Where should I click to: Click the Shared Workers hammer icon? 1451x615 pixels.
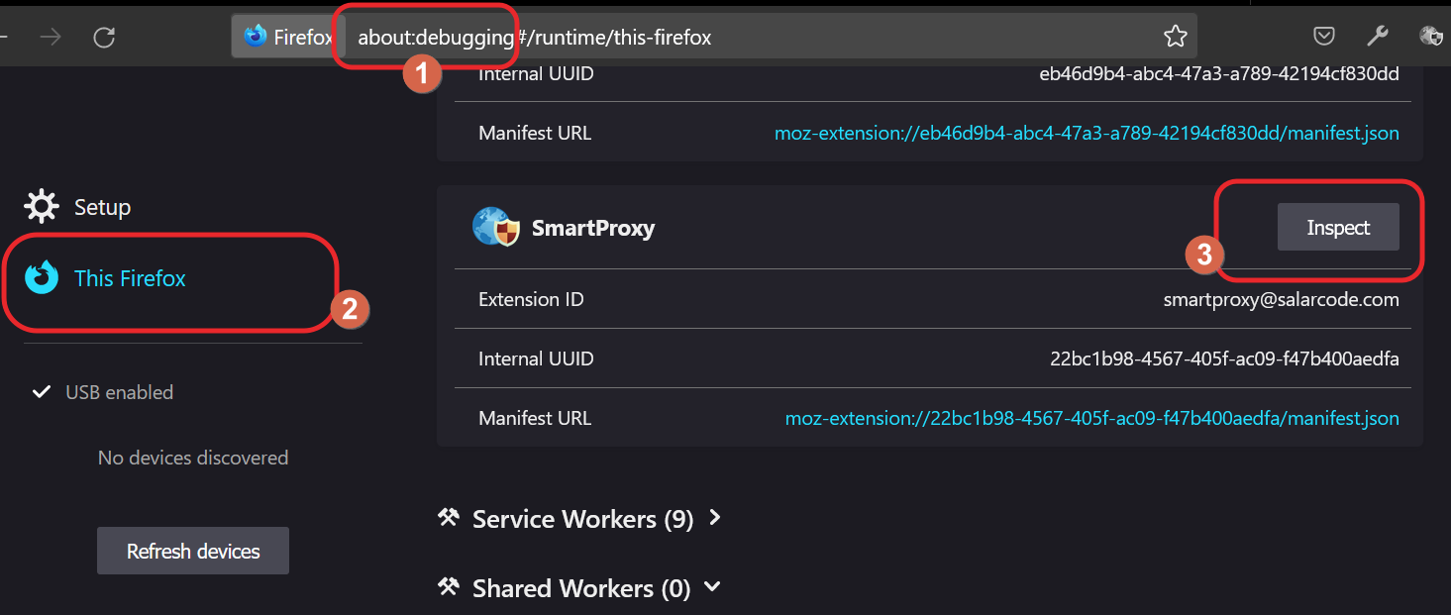(x=448, y=586)
